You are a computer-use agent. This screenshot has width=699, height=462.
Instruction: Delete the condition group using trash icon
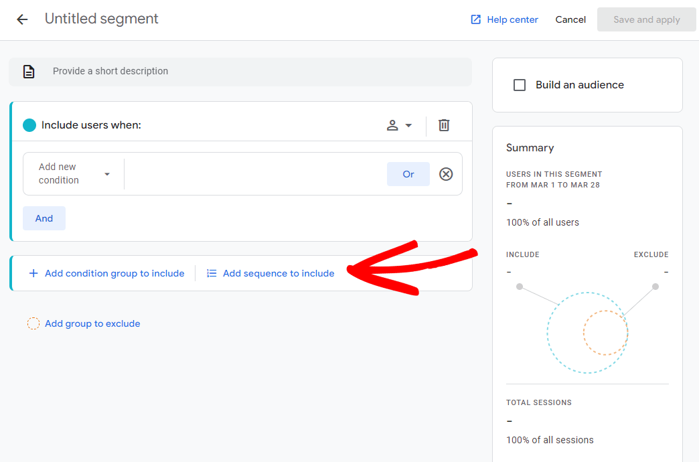[443, 125]
